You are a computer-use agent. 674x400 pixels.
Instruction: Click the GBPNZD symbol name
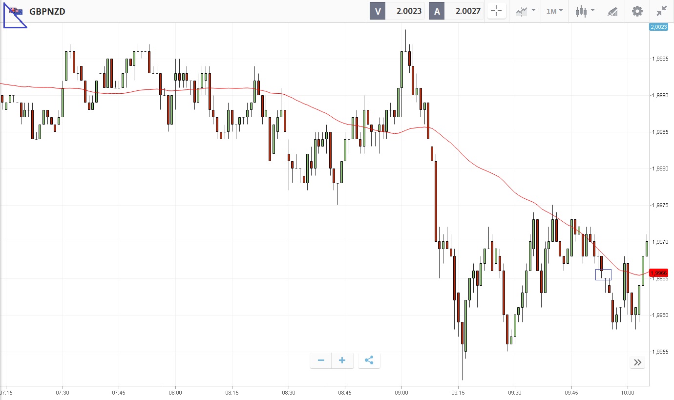tap(47, 11)
